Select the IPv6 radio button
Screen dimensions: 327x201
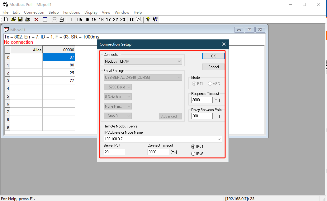193,154
